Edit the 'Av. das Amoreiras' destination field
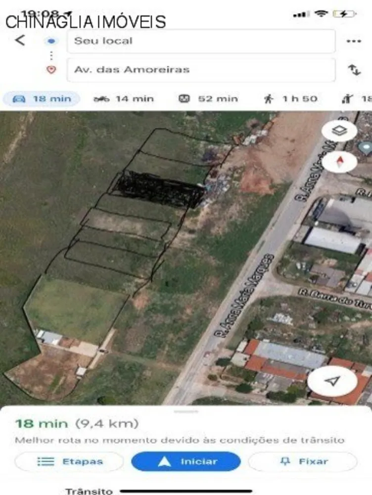 point(201,70)
